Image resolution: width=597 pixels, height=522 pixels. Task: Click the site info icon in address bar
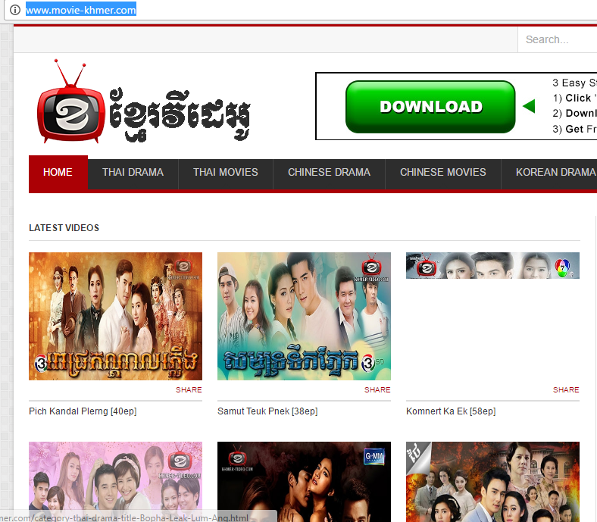click(15, 10)
